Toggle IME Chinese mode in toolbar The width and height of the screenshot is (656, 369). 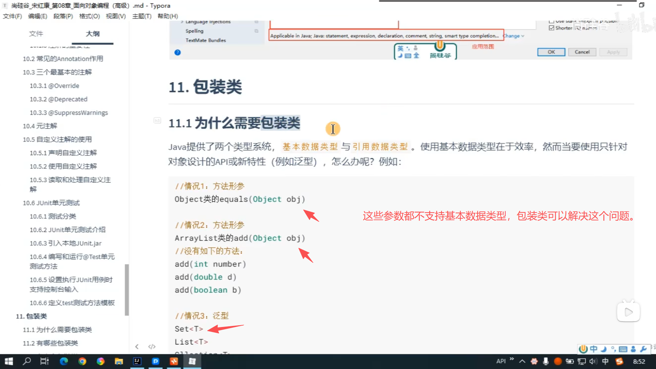pos(593,349)
